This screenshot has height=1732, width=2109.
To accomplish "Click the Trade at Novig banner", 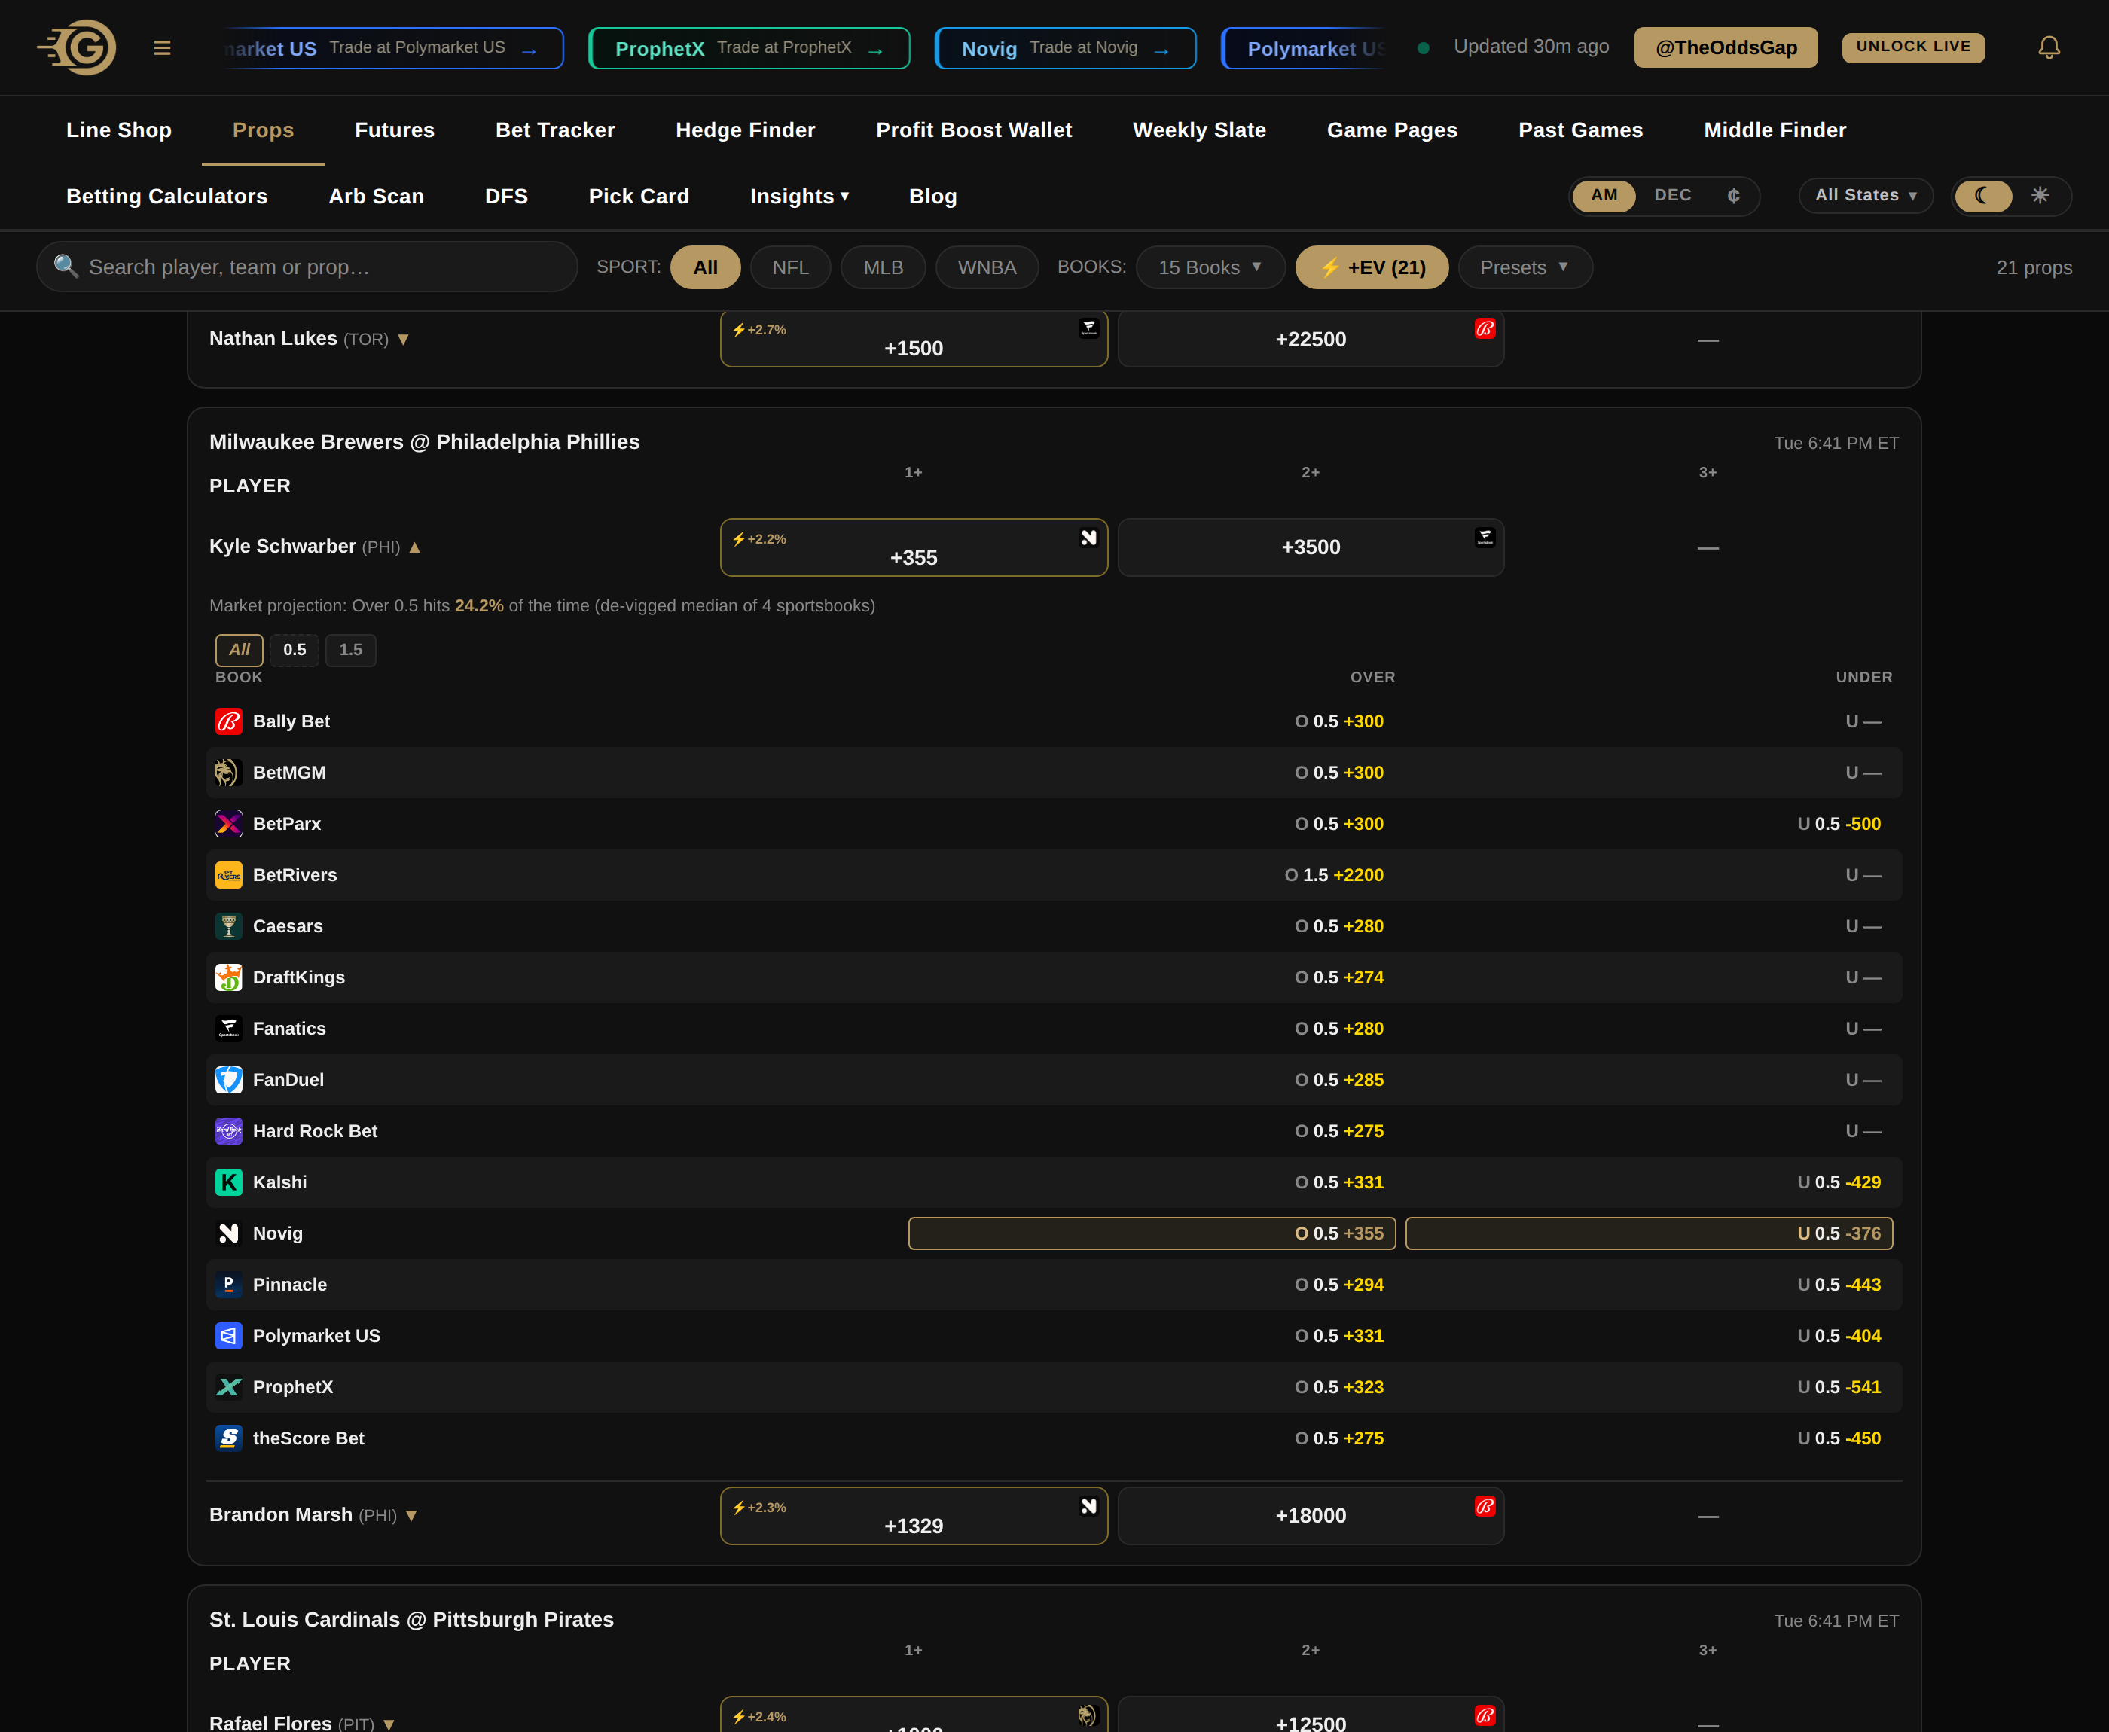I will [1064, 48].
